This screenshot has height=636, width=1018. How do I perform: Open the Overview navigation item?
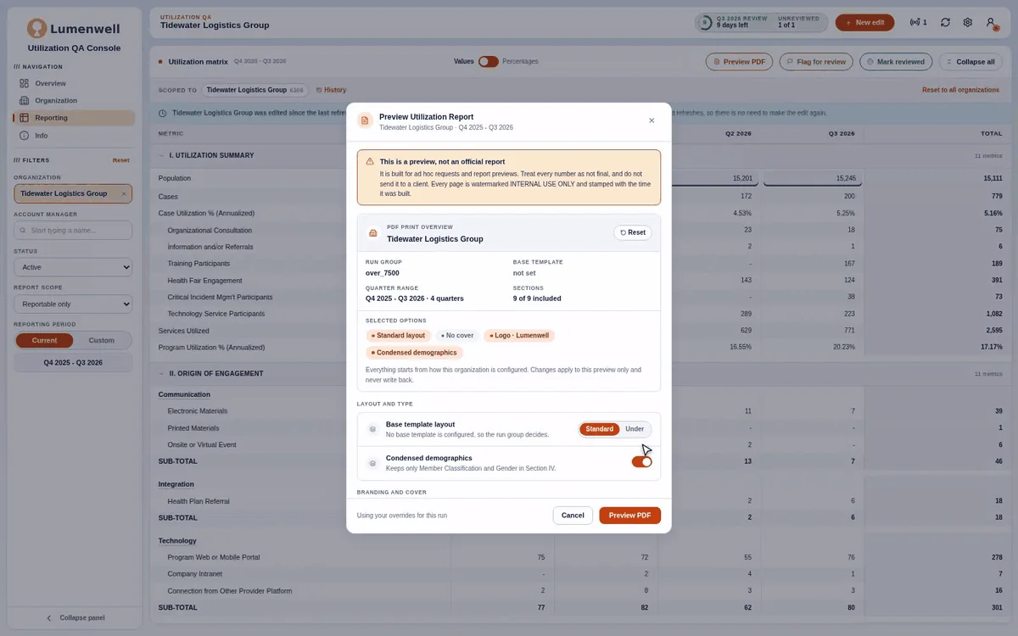tap(74, 83)
